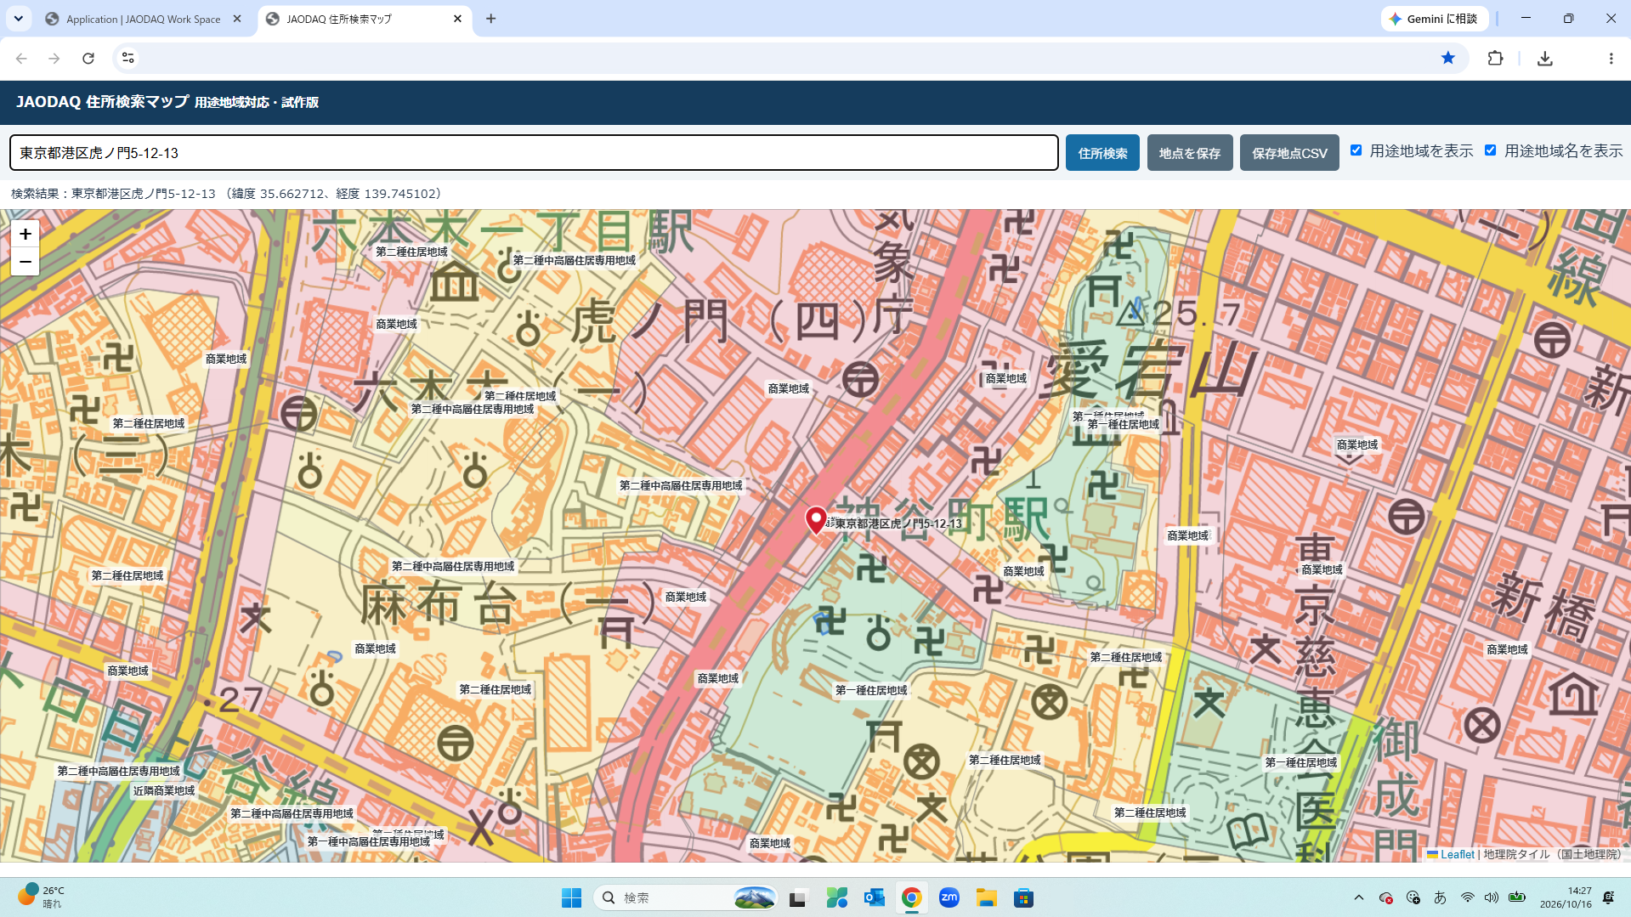Switch to Application | JAODAQ Work Space tab
This screenshot has width=1631, height=917.
(144, 19)
